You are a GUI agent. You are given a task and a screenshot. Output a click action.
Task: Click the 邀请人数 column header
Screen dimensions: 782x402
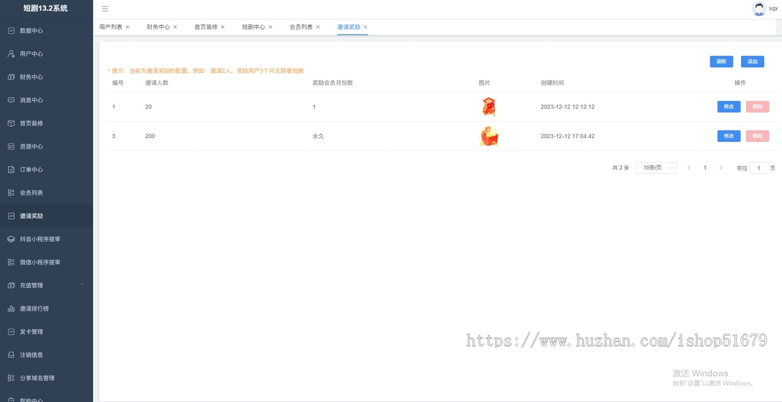156,83
